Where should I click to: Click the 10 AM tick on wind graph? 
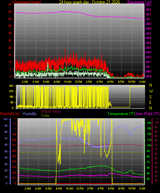coord(68,82)
